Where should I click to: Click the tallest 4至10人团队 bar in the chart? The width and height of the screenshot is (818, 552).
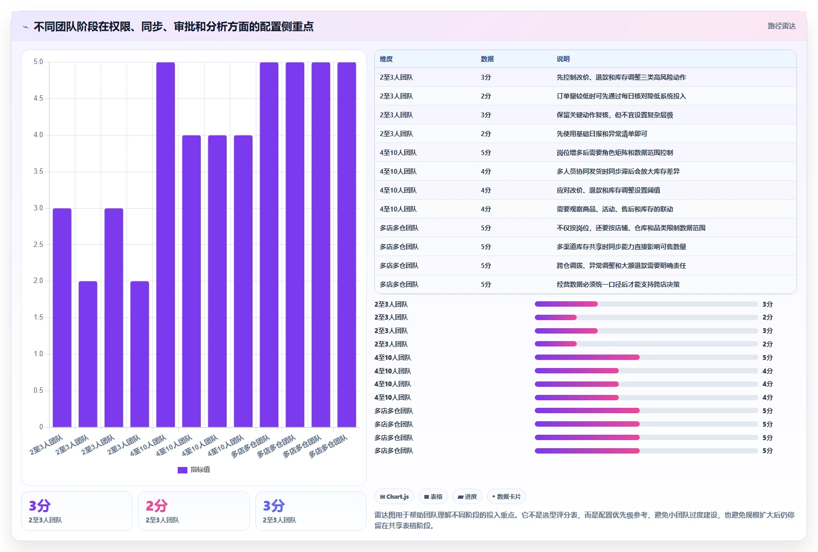point(165,245)
